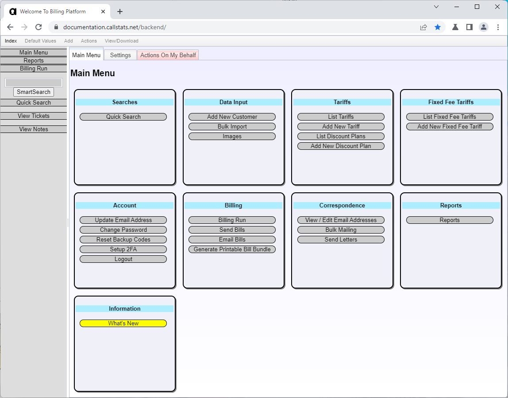Image resolution: width=508 pixels, height=398 pixels.
Task: Select Actions On My Behalf tab
Action: point(168,55)
